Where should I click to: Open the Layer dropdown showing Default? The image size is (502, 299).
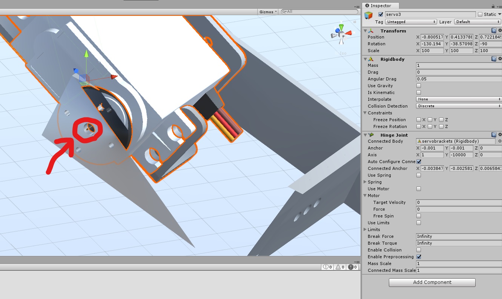[477, 22]
